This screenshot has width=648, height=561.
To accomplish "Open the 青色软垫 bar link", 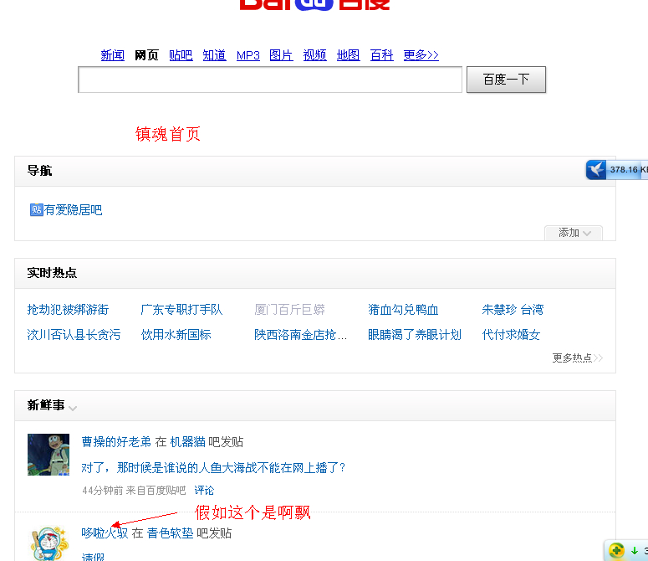I will point(170,533).
